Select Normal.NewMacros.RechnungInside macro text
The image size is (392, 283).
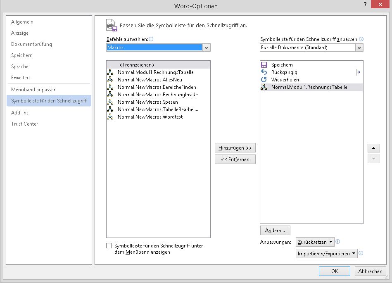(x=157, y=95)
